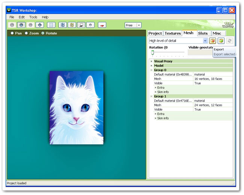Click the blue diamond toolbar icon
Viewport: 244px width, 195px height.
tap(40, 25)
